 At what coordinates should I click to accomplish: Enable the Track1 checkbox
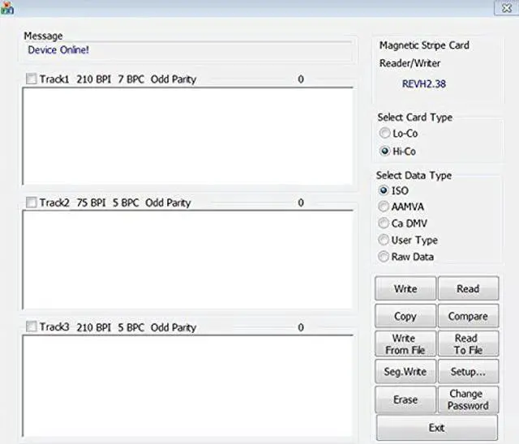31,79
